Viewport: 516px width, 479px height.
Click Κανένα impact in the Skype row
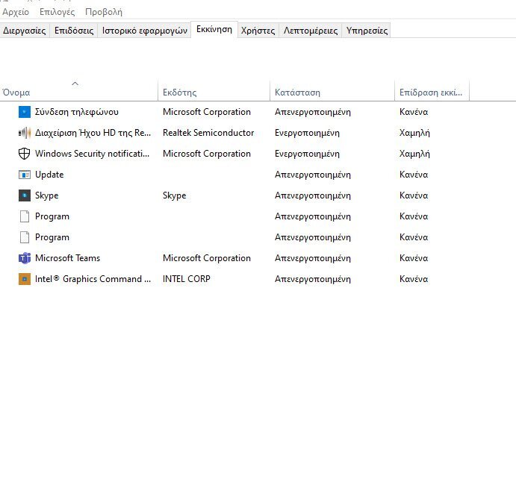[x=414, y=195]
